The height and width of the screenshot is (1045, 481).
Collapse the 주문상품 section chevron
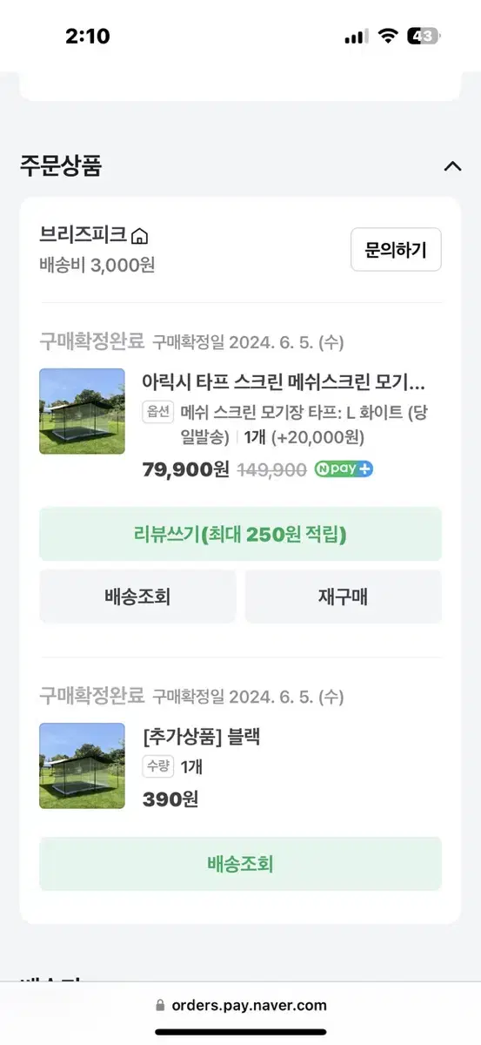tap(452, 166)
